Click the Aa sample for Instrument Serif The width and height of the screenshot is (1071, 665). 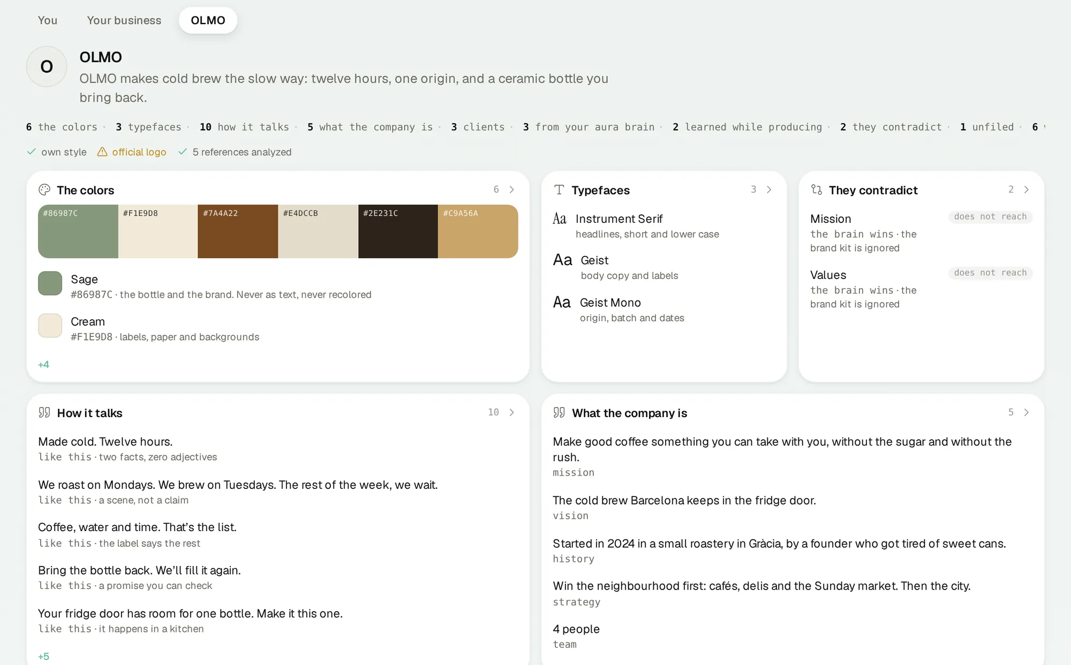560,218
